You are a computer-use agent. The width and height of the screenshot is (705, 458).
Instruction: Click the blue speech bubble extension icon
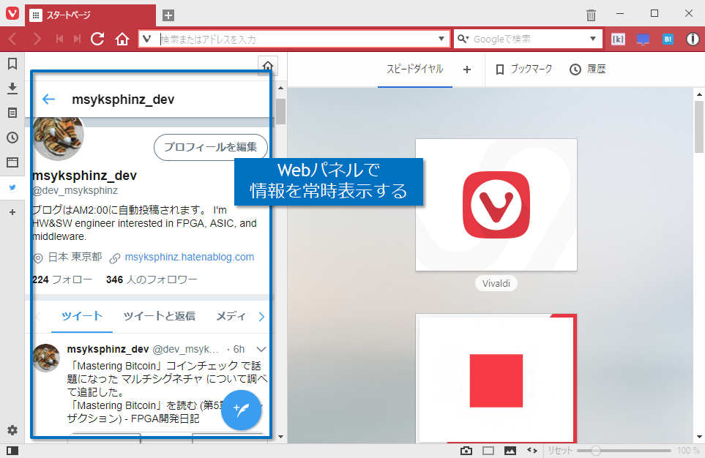point(643,39)
